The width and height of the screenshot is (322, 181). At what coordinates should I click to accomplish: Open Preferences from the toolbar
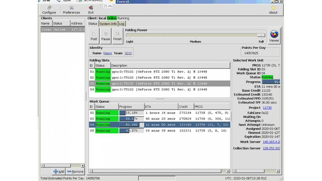tap(71, 10)
